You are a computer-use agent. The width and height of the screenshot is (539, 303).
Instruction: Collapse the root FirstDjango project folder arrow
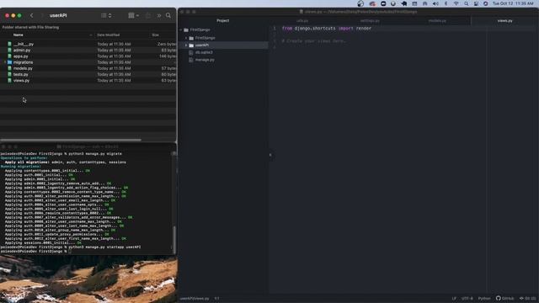pyautogui.click(x=181, y=30)
